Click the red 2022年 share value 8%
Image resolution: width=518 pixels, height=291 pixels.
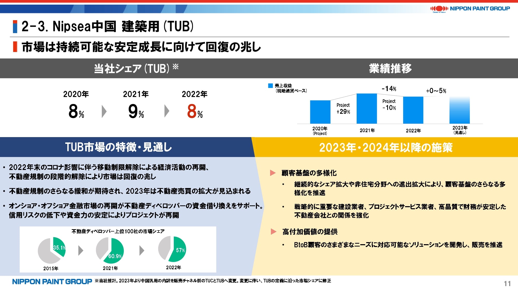[195, 111]
